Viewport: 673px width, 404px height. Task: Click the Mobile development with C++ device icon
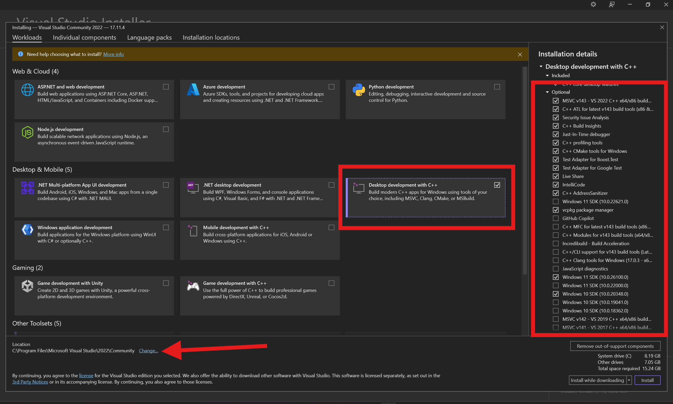tap(193, 230)
